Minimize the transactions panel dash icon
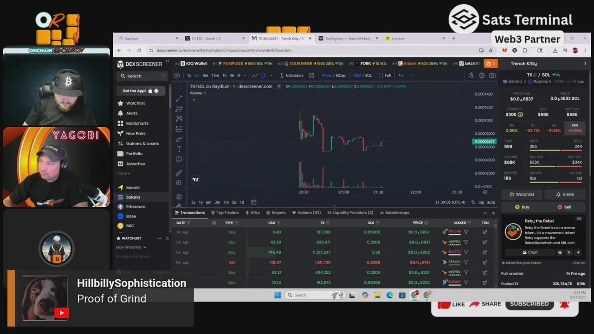Image resolution: width=594 pixels, height=334 pixels. coord(485,213)
